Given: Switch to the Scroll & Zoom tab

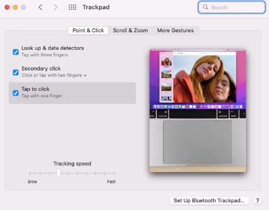Looking at the screenshot, I should [x=131, y=31].
